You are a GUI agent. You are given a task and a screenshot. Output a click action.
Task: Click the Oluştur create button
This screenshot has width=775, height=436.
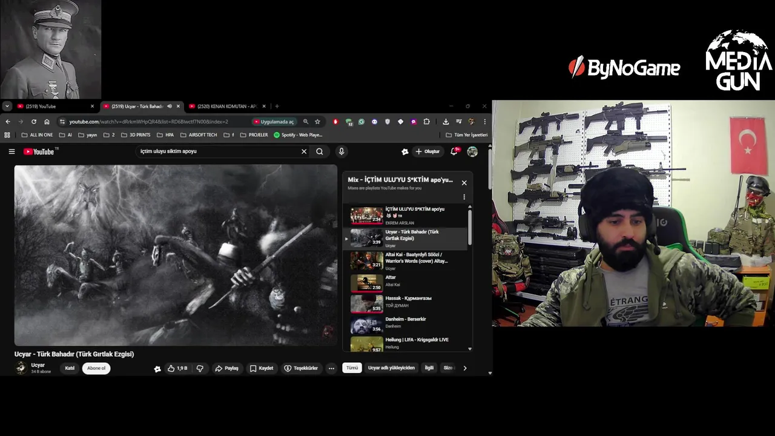click(428, 151)
